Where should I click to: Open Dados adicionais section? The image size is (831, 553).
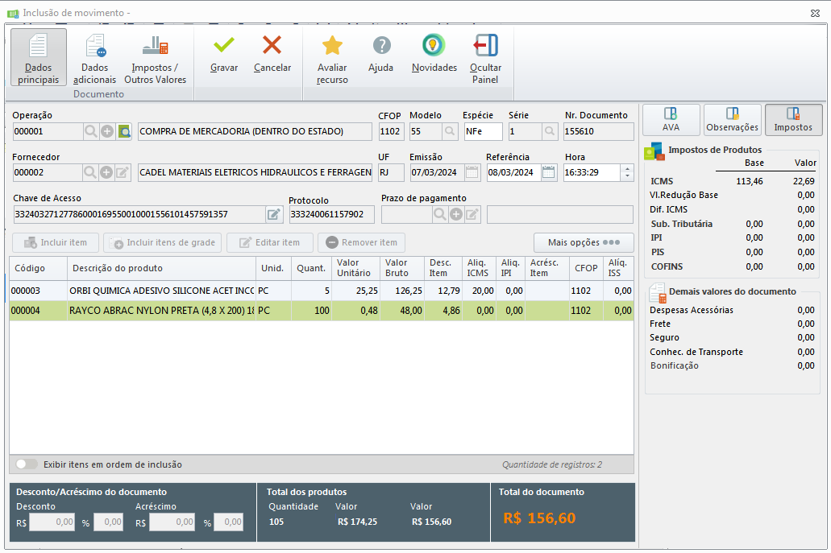[95, 57]
